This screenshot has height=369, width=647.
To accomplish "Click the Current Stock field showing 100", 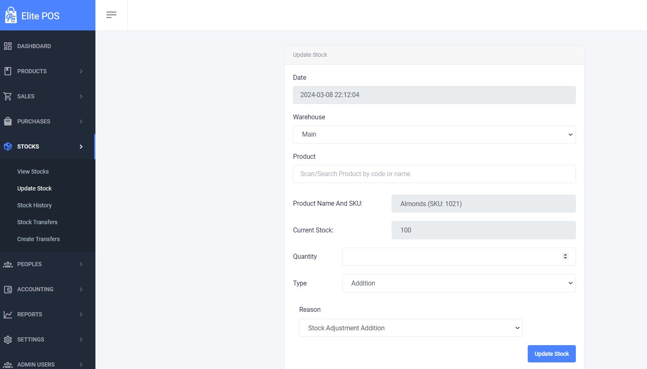I will [x=483, y=230].
